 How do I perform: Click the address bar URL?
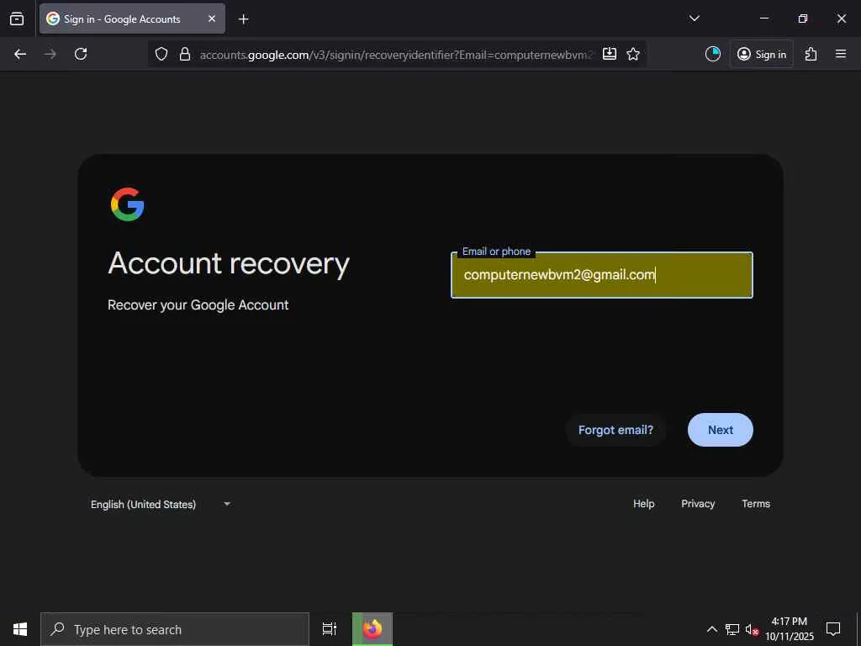[x=395, y=55]
